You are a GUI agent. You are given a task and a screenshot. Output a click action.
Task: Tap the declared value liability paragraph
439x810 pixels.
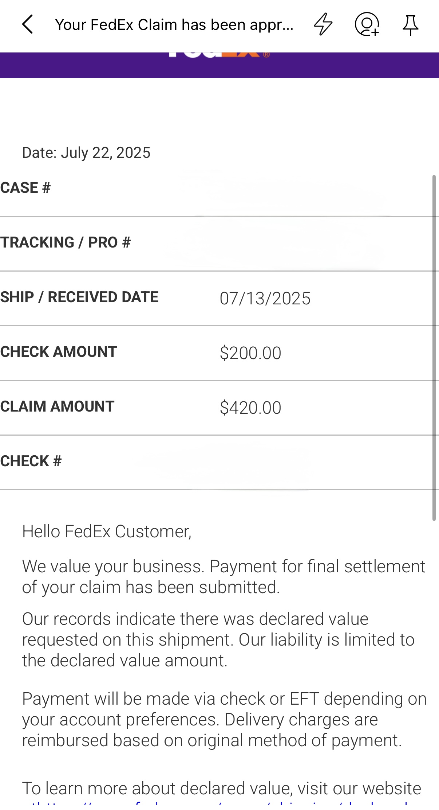pyautogui.click(x=218, y=640)
